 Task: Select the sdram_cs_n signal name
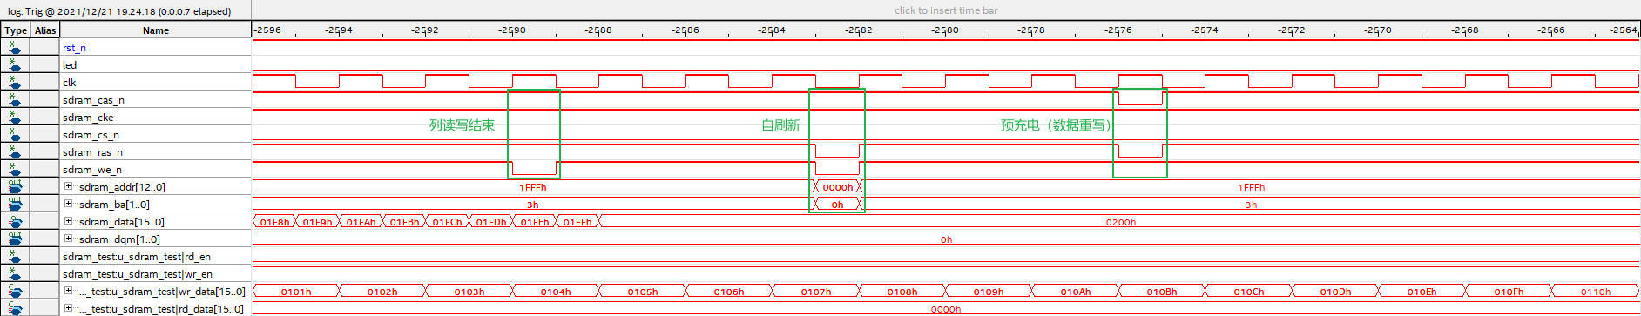(91, 135)
